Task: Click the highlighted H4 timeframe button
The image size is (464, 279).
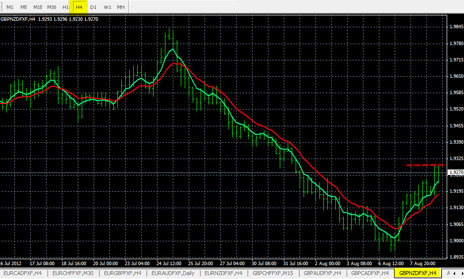Action: coord(79,7)
